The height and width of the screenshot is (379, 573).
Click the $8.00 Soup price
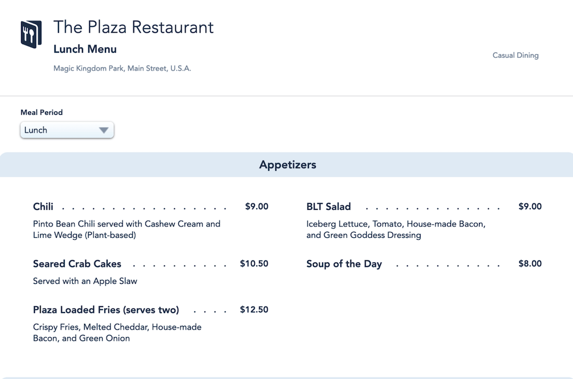pyautogui.click(x=530, y=263)
